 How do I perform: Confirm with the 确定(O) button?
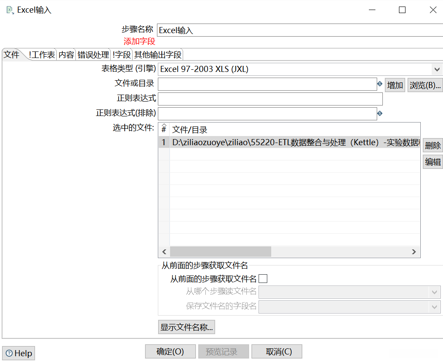pos(170,351)
